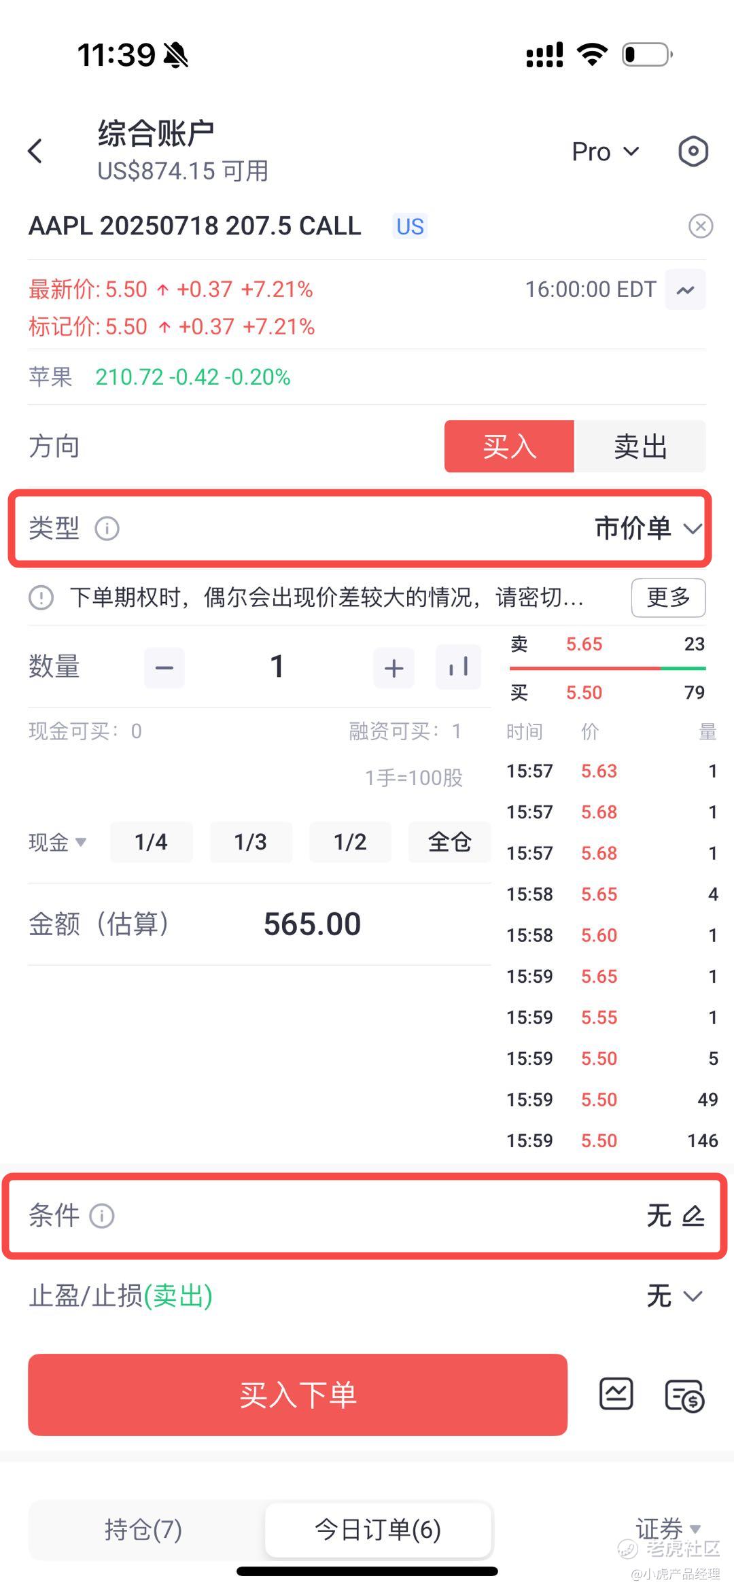734x1591 pixels.
Task: Increase quantity with plus button
Action: [x=394, y=668]
